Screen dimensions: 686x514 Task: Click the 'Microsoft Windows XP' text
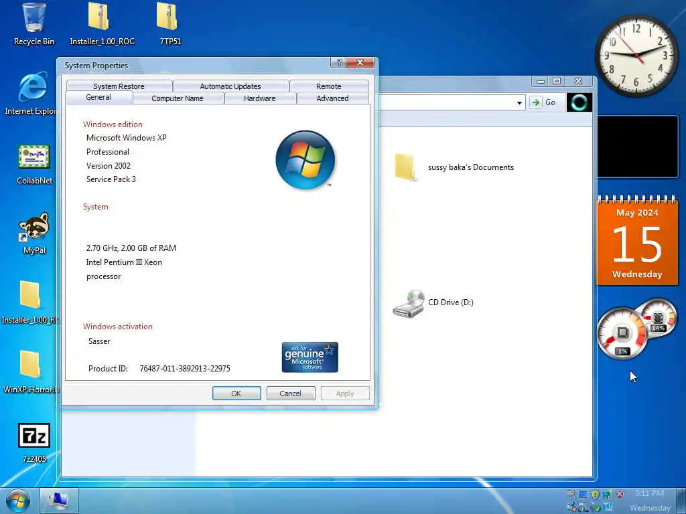pyautogui.click(x=127, y=138)
